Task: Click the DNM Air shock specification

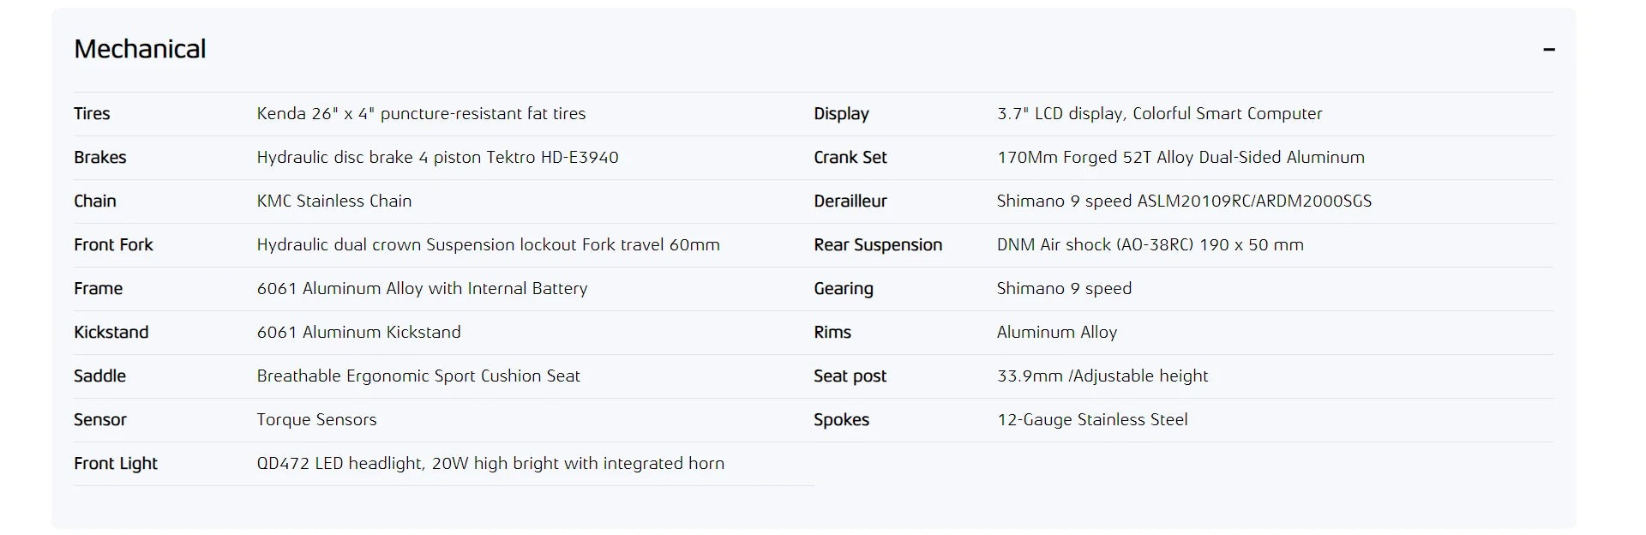Action: tap(1150, 244)
